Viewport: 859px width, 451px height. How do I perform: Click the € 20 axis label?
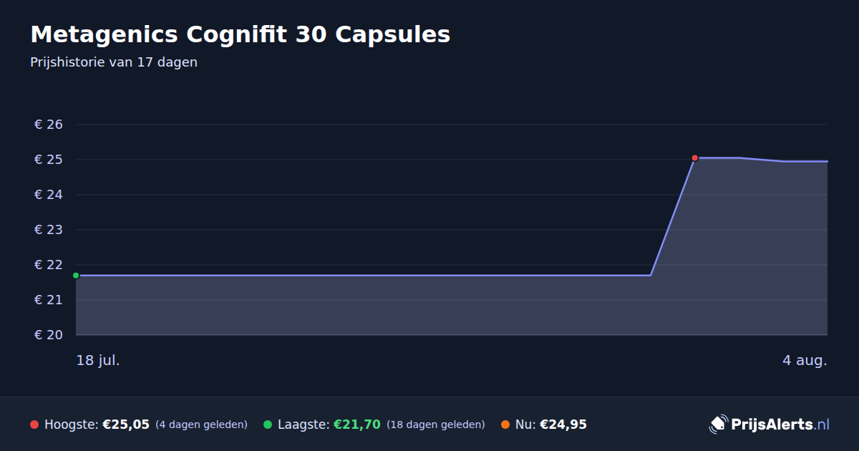point(49,335)
